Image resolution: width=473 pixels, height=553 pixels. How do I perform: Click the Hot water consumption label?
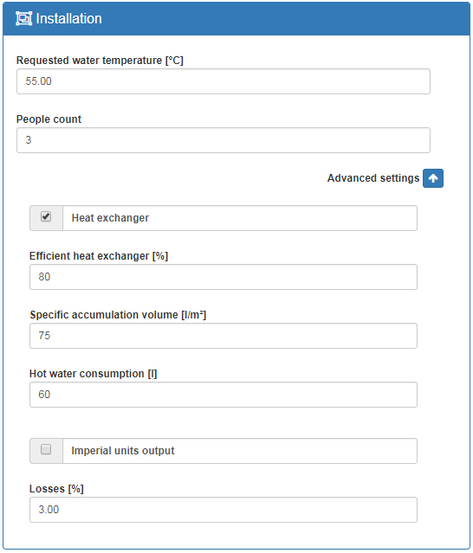94,374
